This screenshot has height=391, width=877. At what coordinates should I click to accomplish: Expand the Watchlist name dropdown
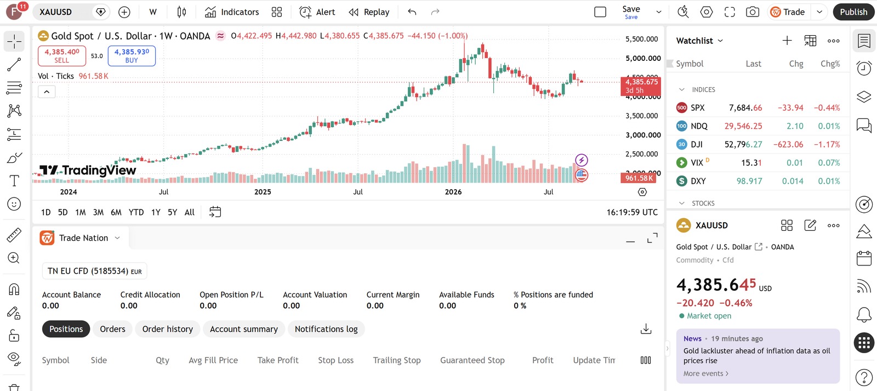pos(700,41)
